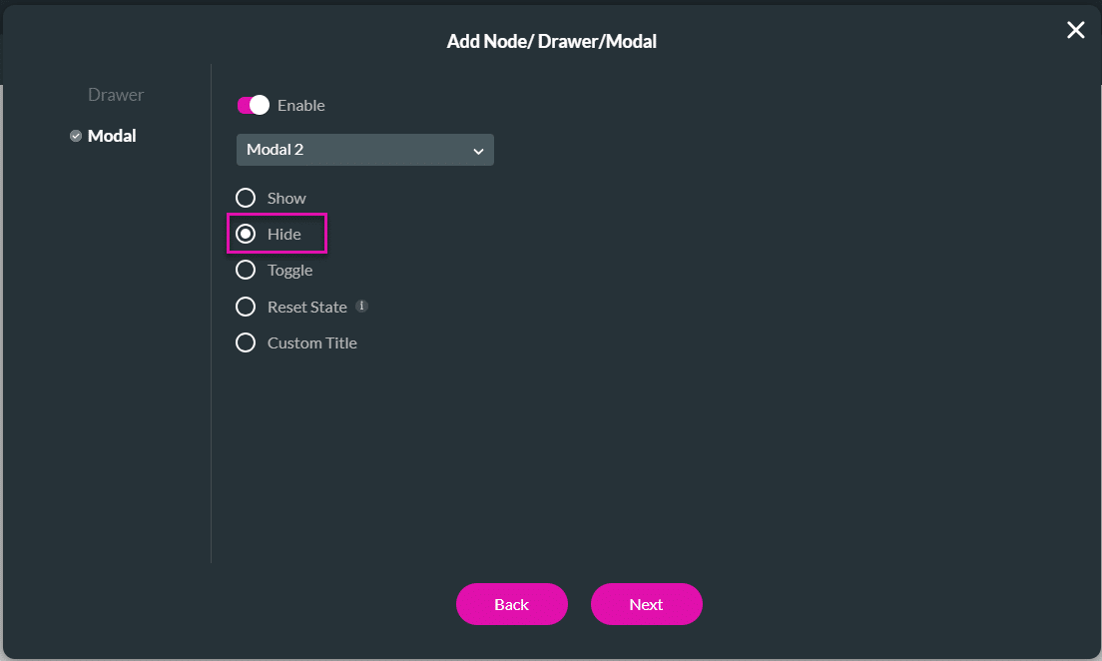The image size is (1102, 661).
Task: Click the pink Enable toggle knob
Action: coord(260,105)
